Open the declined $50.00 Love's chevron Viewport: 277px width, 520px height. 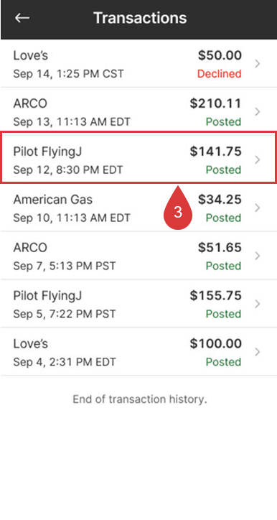[x=258, y=64]
